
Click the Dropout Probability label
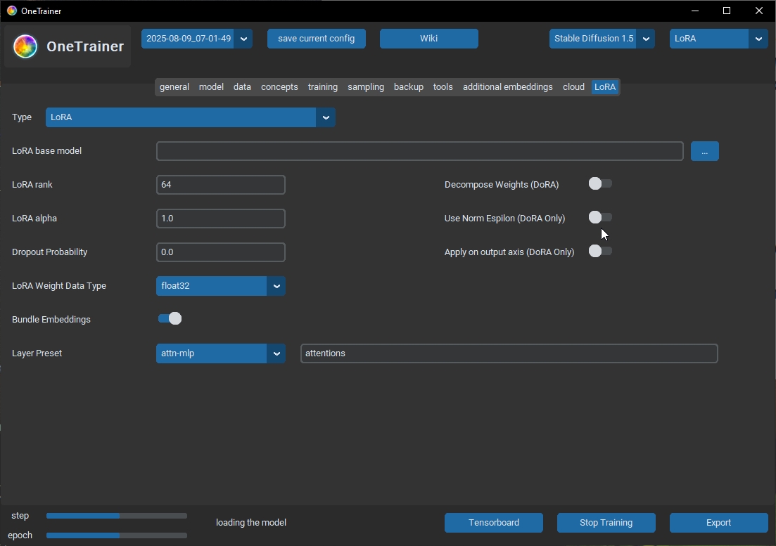pos(49,252)
